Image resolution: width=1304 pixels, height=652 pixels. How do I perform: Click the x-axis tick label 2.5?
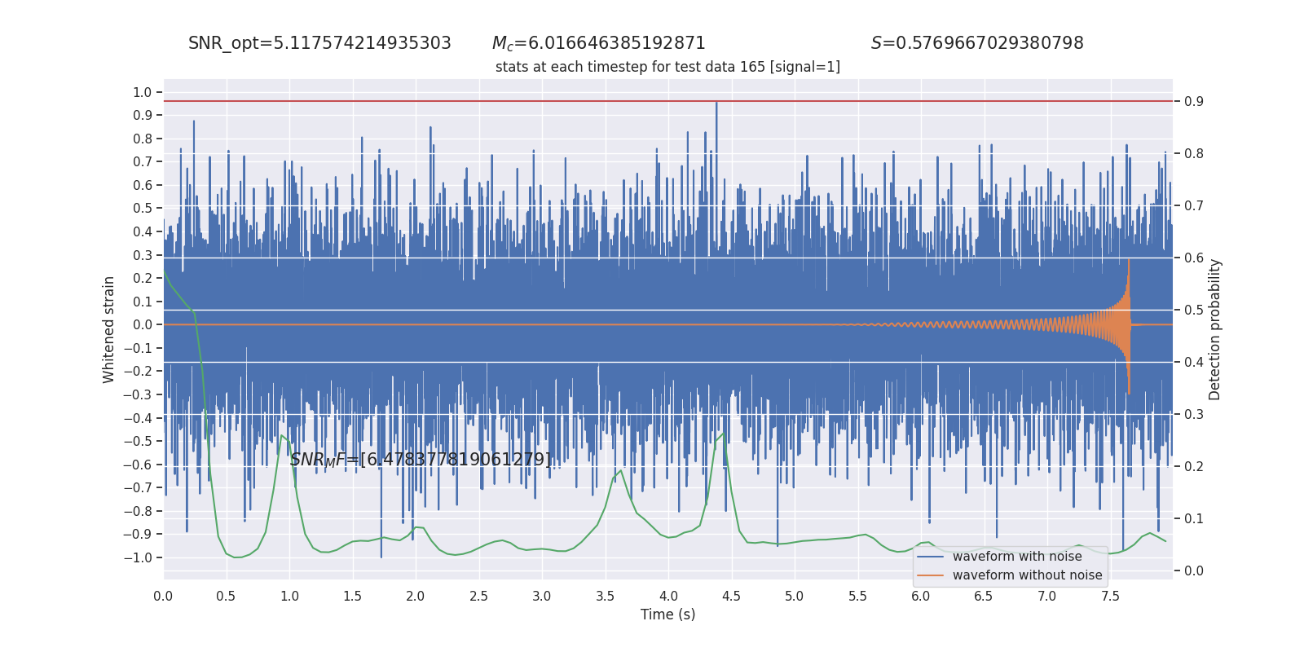tap(478, 597)
